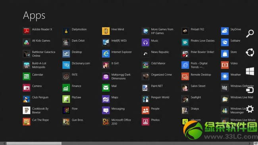The height and width of the screenshot is (145, 258).
Task: Open Intel(R) WiDi icon
Action: click(x=106, y=43)
